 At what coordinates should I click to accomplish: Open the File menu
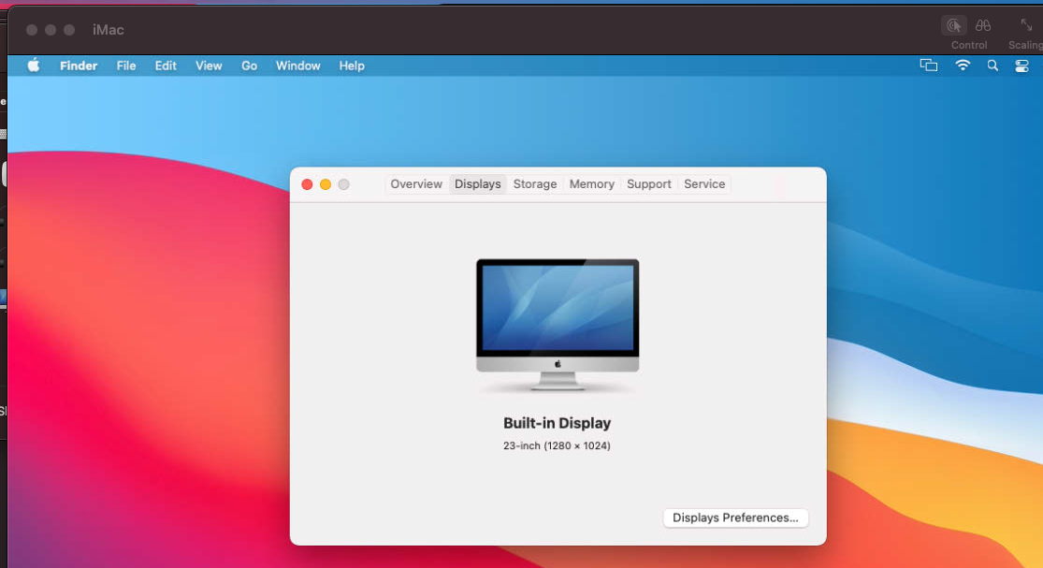point(125,66)
